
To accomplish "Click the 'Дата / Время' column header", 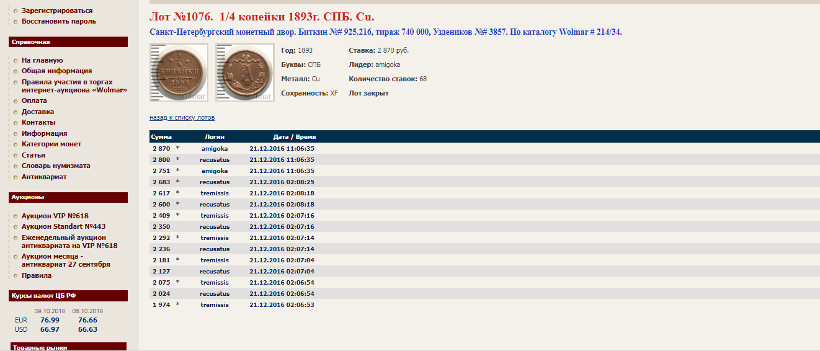I will click(295, 137).
